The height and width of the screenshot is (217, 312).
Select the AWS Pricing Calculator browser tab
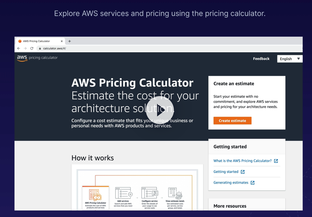pyautogui.click(x=38, y=41)
